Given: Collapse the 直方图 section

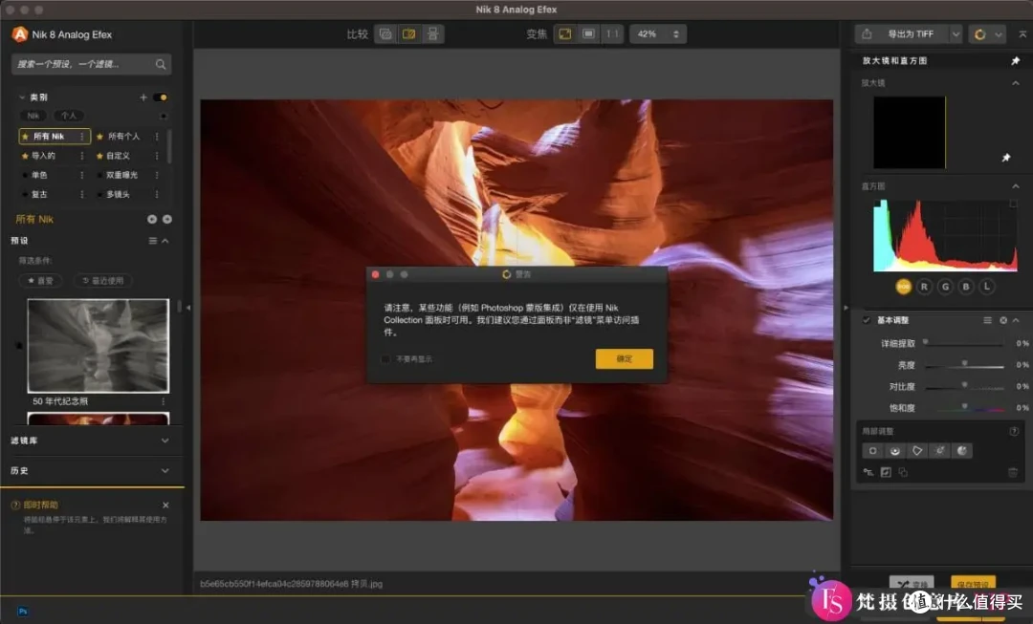Looking at the screenshot, I should [x=1015, y=186].
